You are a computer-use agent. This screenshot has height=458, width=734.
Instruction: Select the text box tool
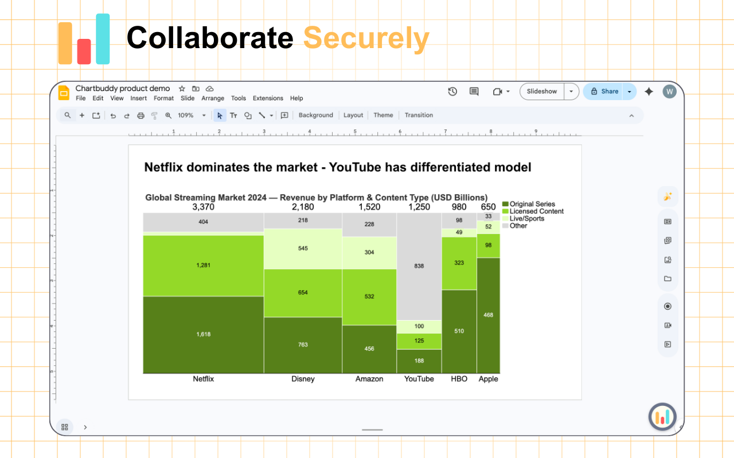tap(233, 116)
